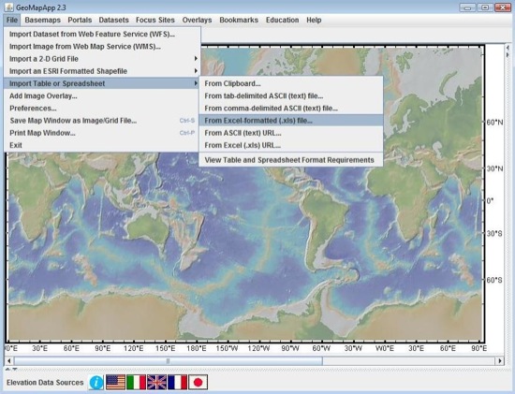The width and height of the screenshot is (515, 394).
Task: Open the Bookmarks menu
Action: click(239, 20)
